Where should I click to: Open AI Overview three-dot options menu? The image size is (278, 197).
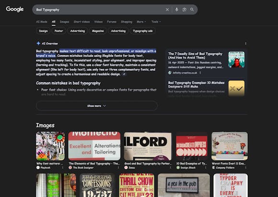pyautogui.click(x=245, y=44)
